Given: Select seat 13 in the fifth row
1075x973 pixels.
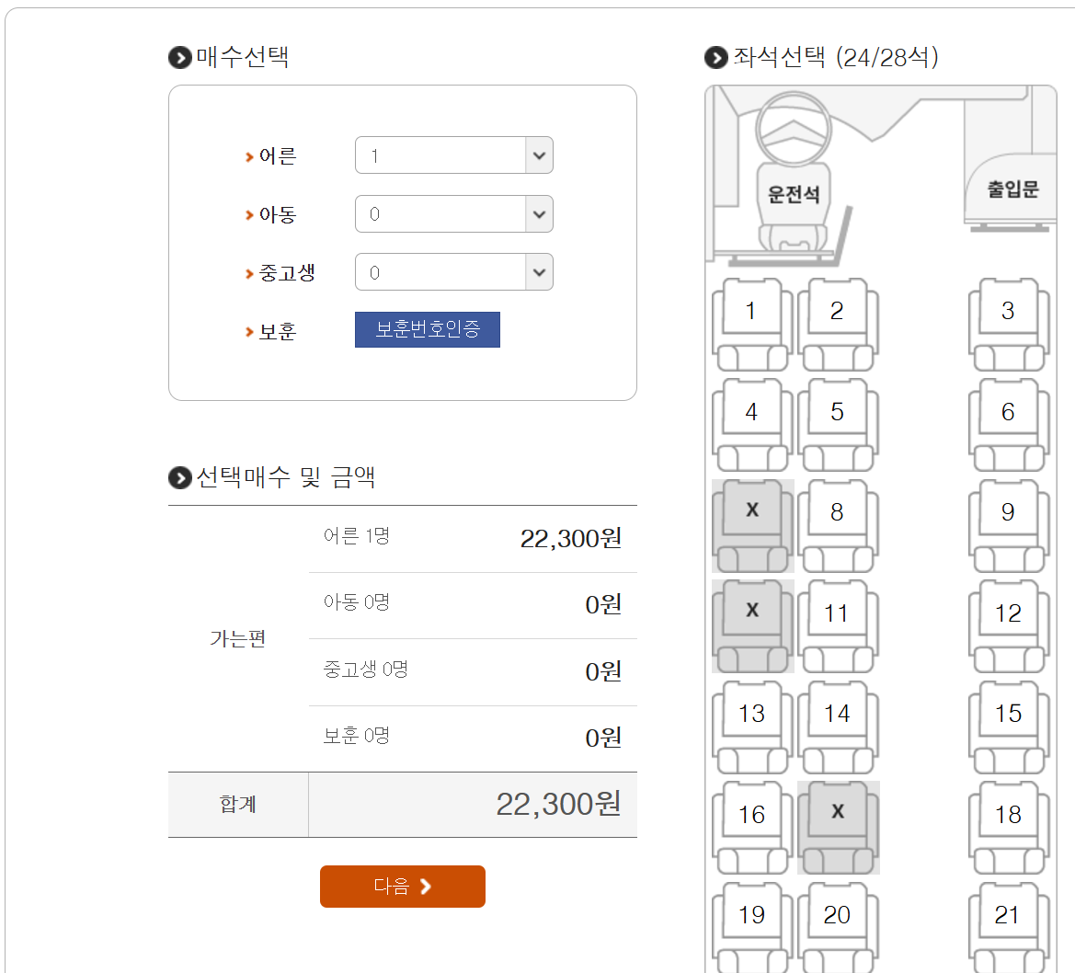Looking at the screenshot, I should [x=750, y=713].
